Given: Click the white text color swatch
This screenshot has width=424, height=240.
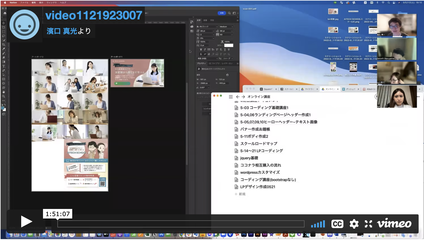Looking at the screenshot, I should point(229,45).
